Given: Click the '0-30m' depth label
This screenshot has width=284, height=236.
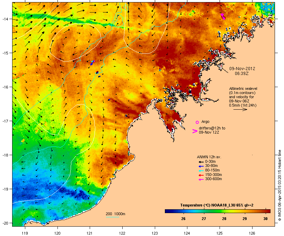Looking at the screenshot, I should click(x=210, y=162).
